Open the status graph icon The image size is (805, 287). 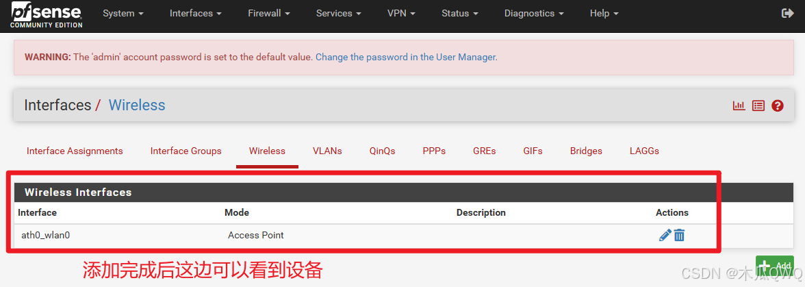pyautogui.click(x=739, y=105)
